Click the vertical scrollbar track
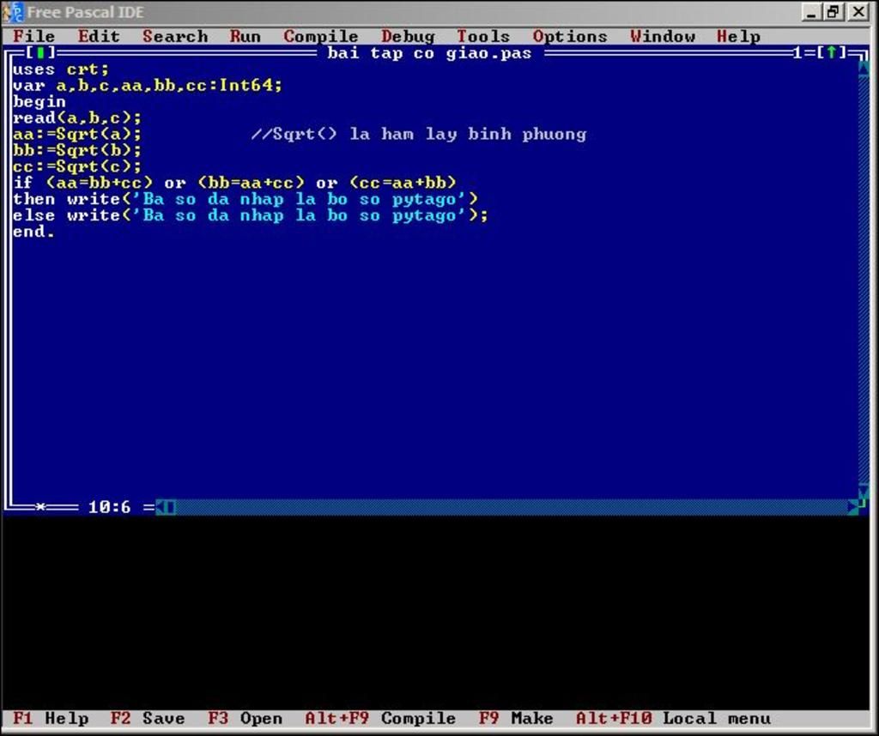 tap(864, 280)
